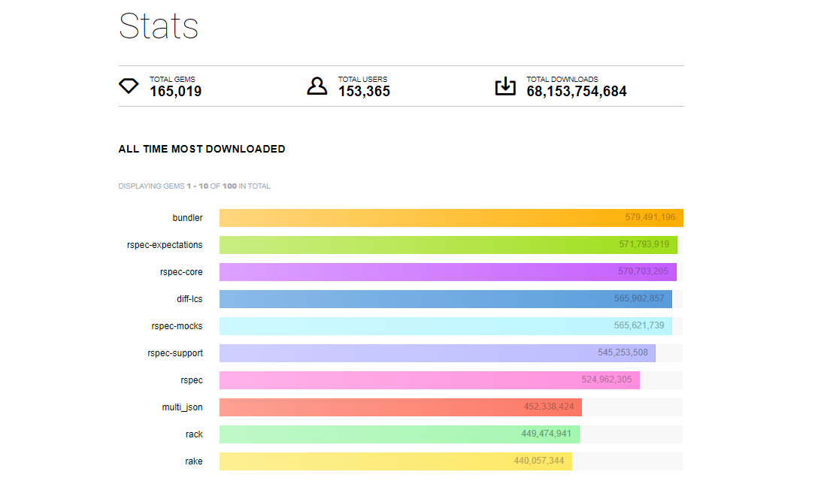This screenshot has width=827, height=493.
Task: Click the 565,902,857 download count
Action: [639, 298]
